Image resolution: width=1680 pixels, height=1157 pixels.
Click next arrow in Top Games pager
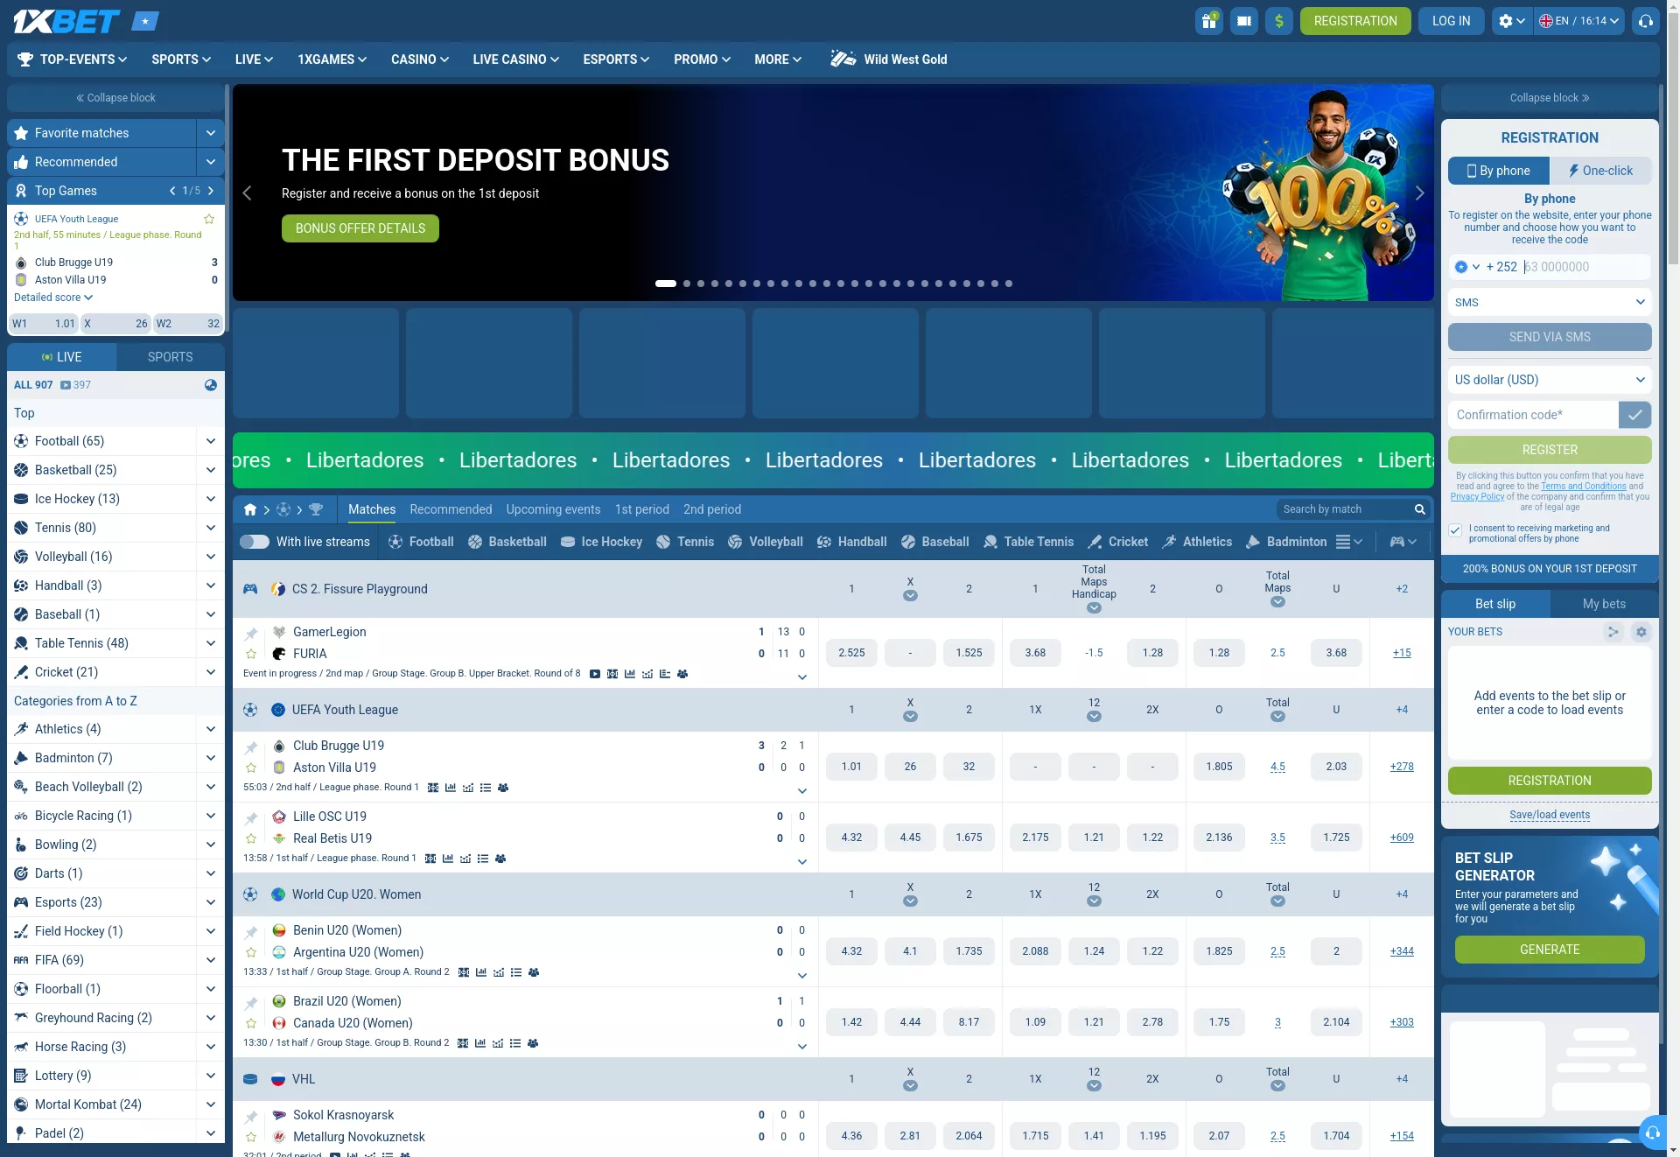coord(211,191)
